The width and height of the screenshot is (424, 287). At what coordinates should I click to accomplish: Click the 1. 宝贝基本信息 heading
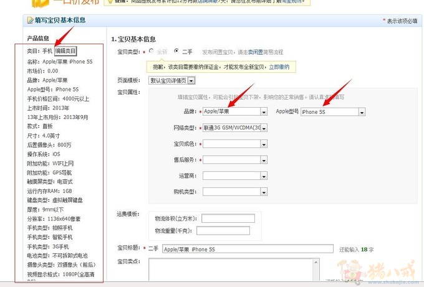point(133,39)
